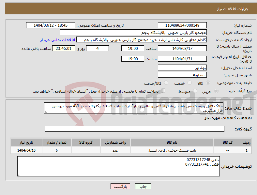
Task: Click the شماره نیاز field 1104096347000149
Action: tap(182, 25)
